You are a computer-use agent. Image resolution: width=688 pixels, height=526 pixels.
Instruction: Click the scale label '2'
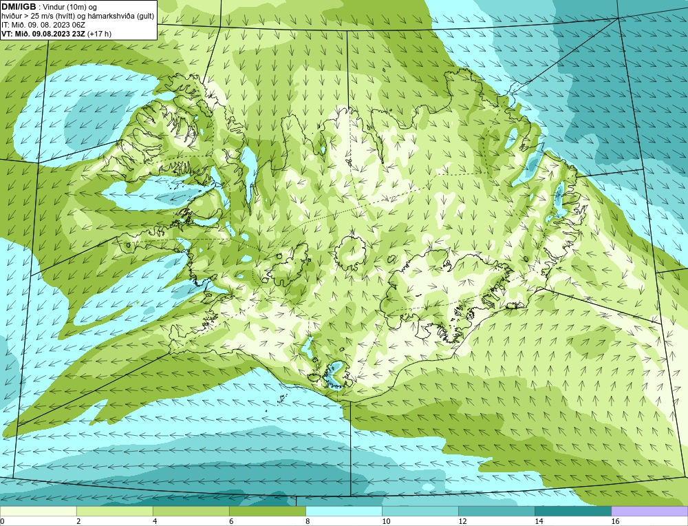78,521
